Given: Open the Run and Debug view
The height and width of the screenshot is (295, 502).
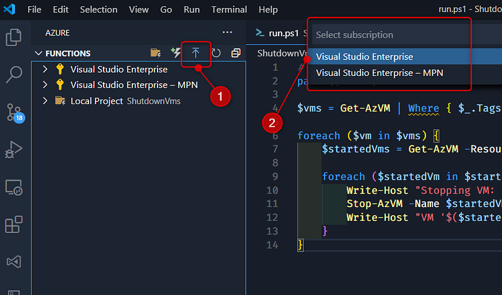Looking at the screenshot, I should click(x=14, y=150).
